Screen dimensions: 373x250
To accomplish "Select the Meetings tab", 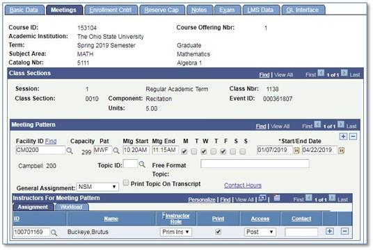I will (64, 10).
